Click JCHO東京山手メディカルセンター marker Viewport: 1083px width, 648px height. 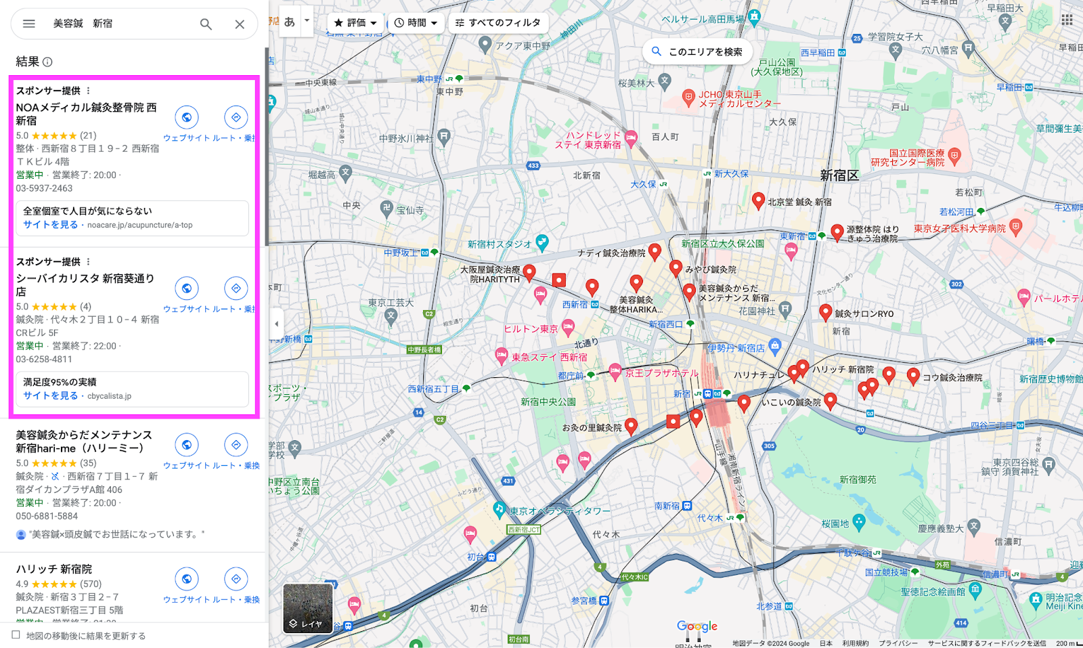click(688, 98)
